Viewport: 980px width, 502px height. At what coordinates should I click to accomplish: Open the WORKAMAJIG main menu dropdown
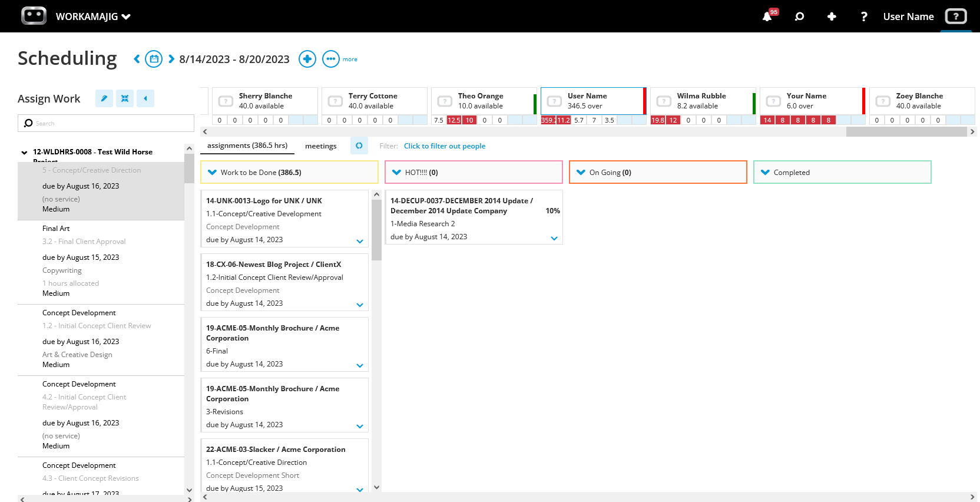tap(93, 16)
